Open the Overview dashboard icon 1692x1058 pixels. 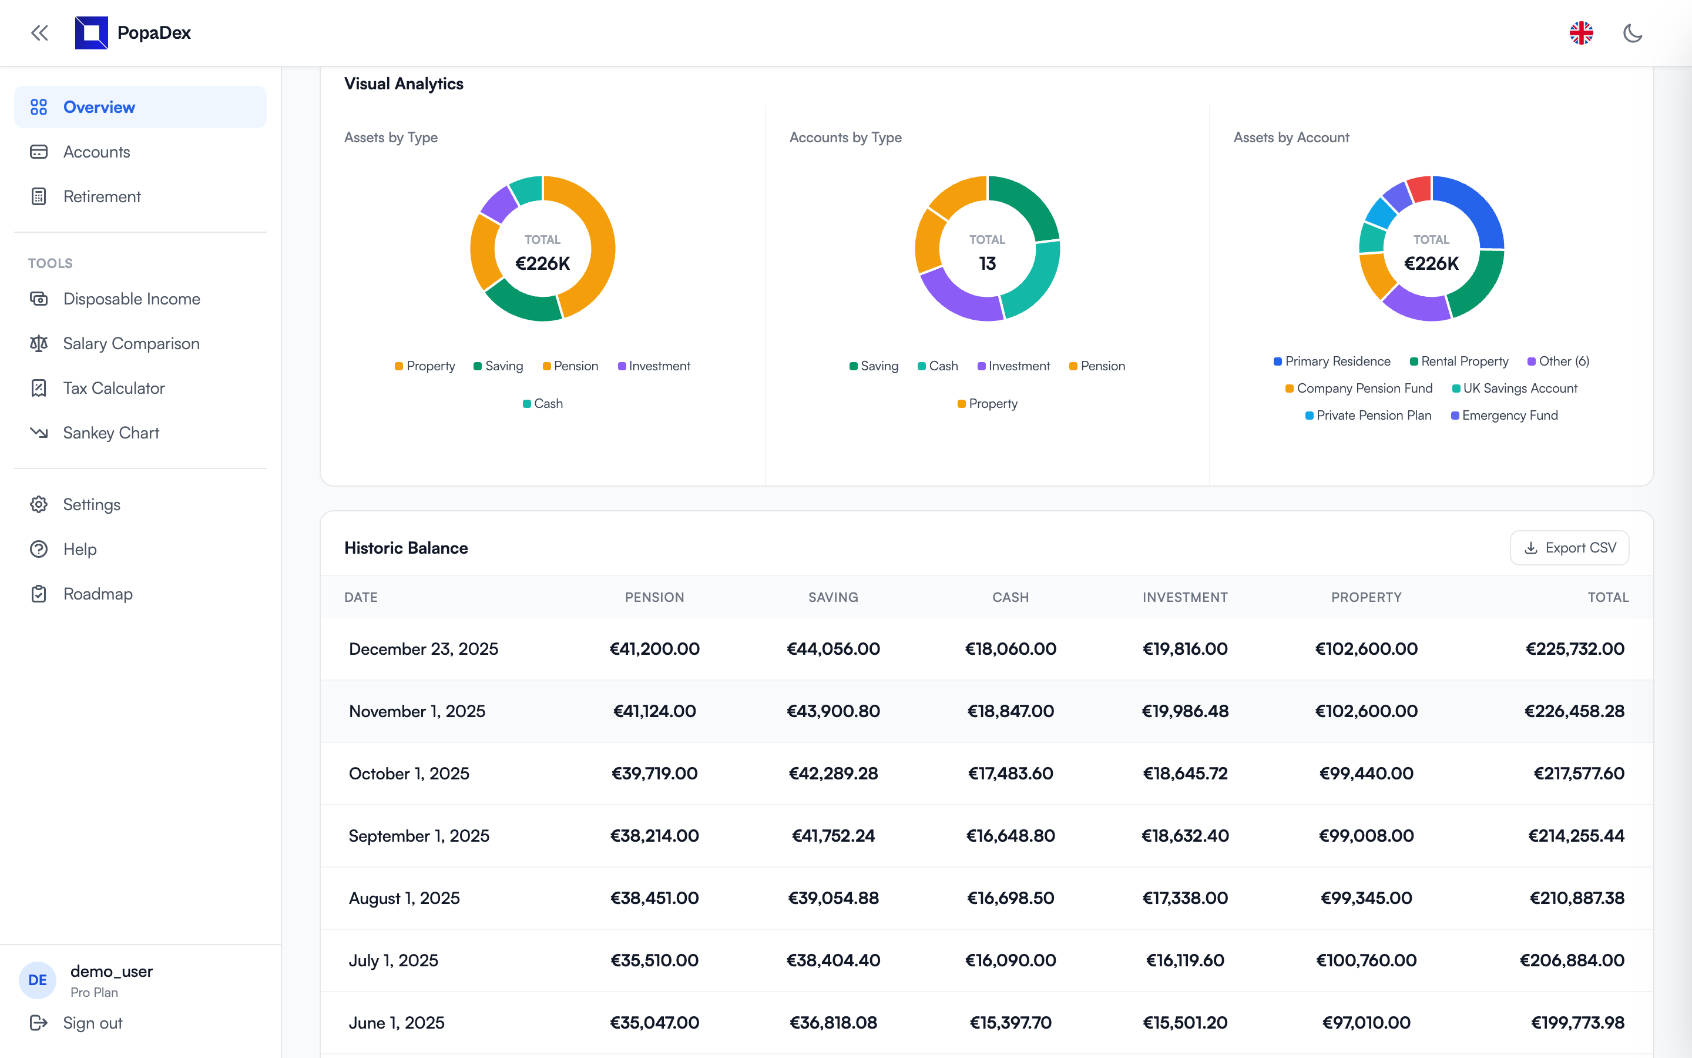click(x=39, y=106)
